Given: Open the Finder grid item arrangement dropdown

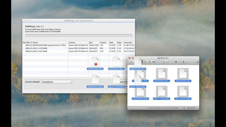Looking at the screenshot, I should point(184,62).
